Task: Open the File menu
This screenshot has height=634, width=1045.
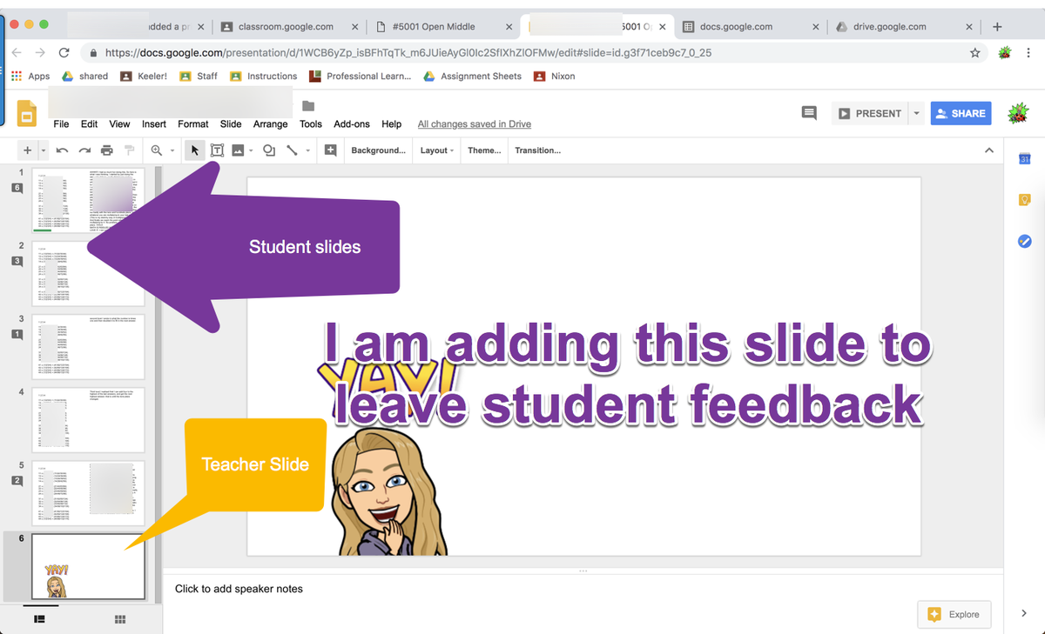Action: click(x=61, y=124)
